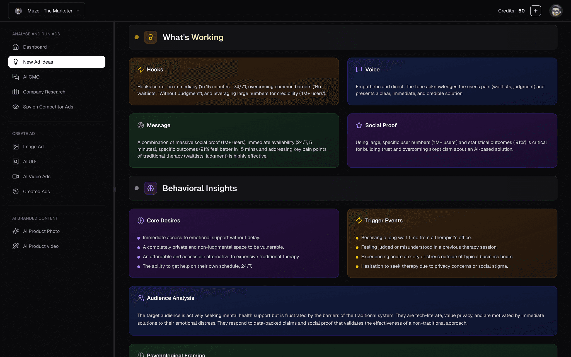
Task: Click the AI Product Photo sparkle icon
Action: 16,231
